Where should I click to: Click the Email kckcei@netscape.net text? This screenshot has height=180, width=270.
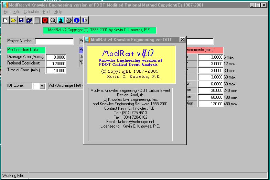130,122
